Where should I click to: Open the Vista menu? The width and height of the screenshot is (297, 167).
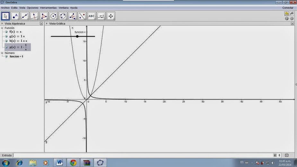[x=22, y=8]
